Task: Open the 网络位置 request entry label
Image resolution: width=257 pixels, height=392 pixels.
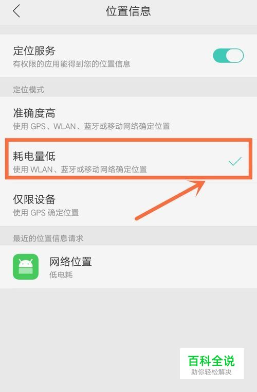Action: tap(70, 262)
